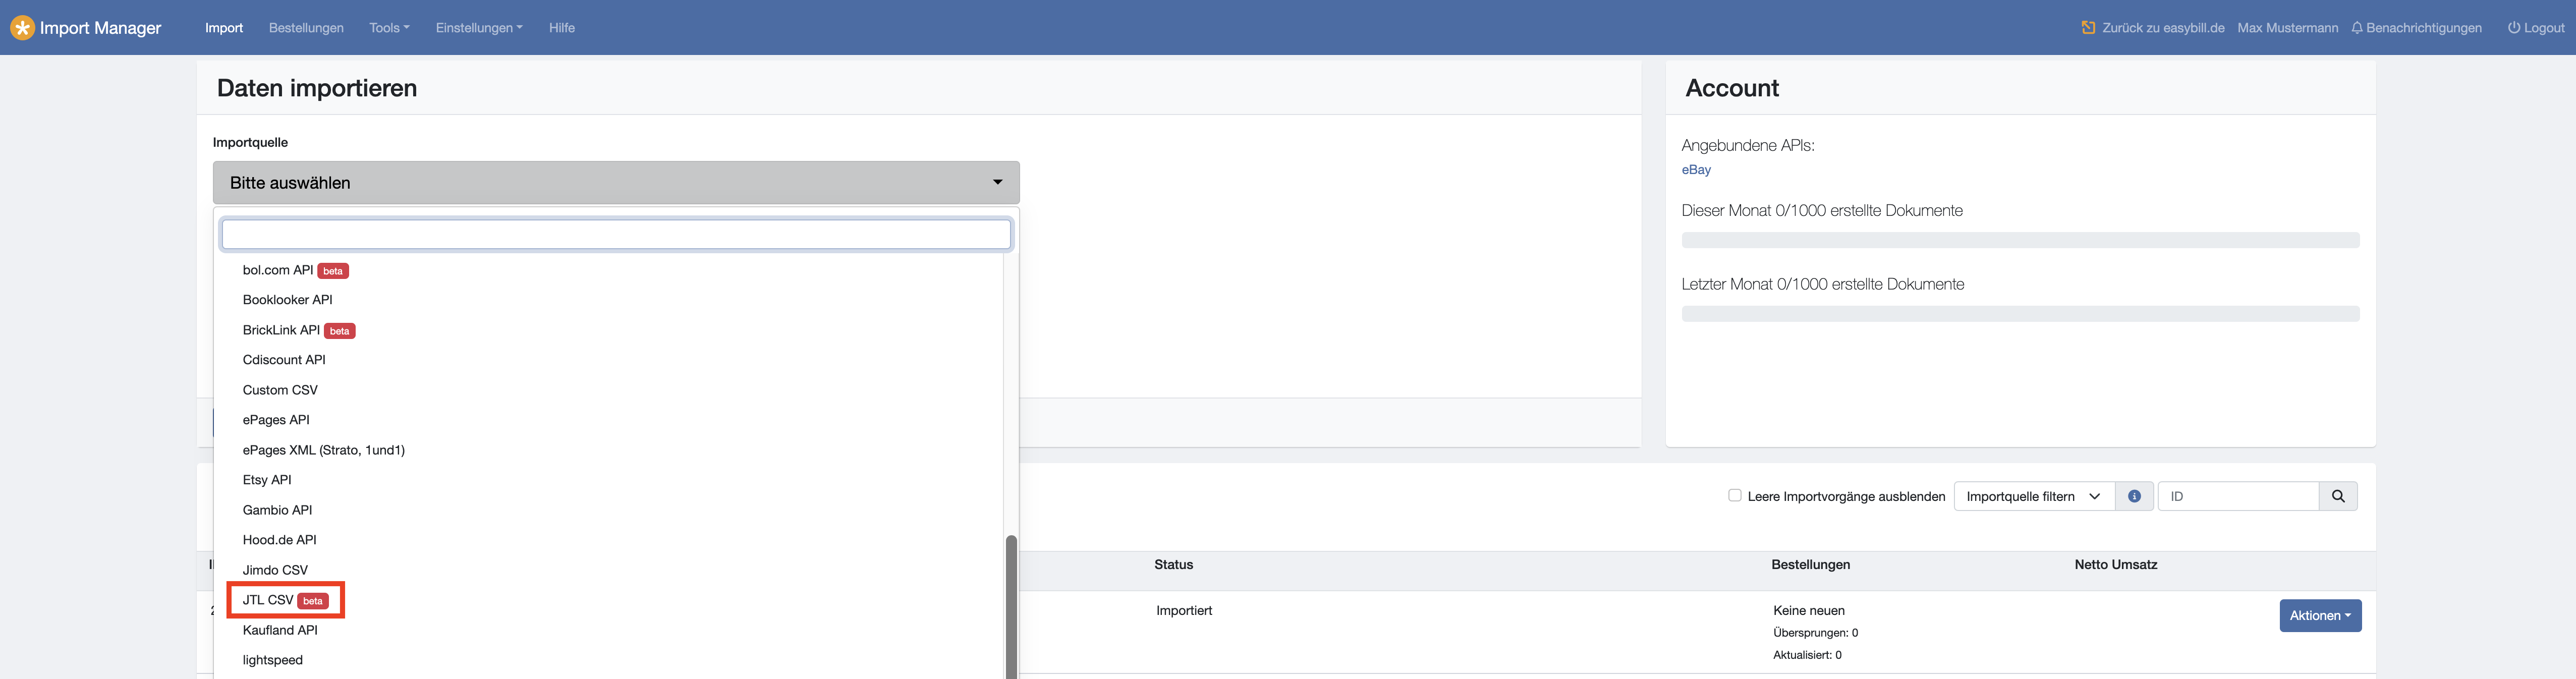Screen dimensions: 2576x679
Task: Select Gambio API option
Action: point(608,510)
